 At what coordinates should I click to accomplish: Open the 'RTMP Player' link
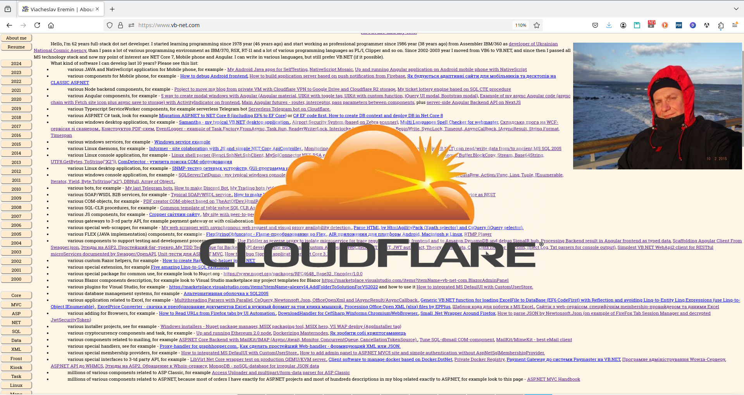coord(478,234)
